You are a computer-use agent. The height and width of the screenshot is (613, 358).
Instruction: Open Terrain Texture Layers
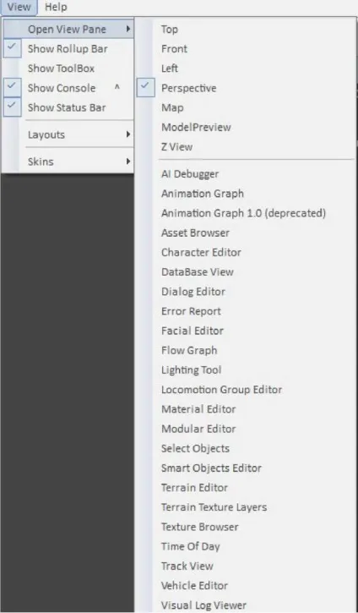[246, 507]
